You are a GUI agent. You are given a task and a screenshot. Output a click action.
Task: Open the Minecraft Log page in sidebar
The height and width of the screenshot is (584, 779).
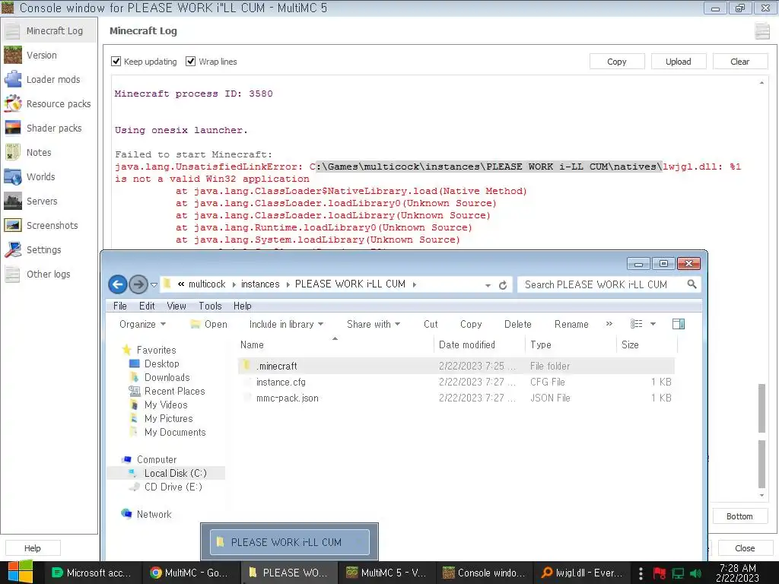[x=49, y=30]
